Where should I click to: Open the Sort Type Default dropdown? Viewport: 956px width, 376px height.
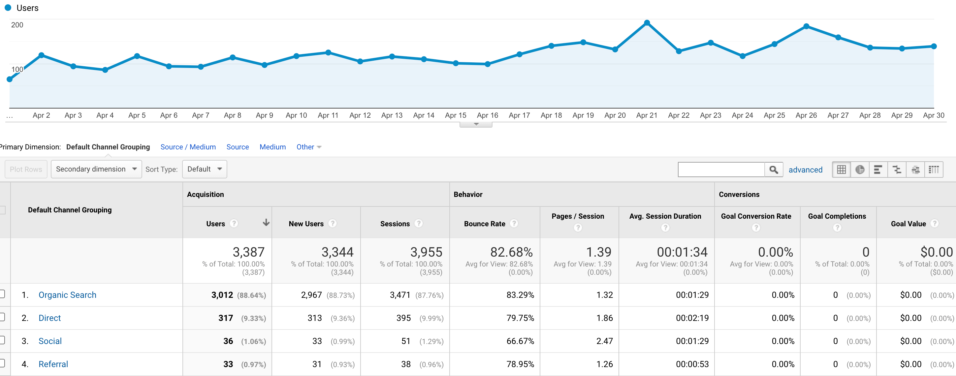[205, 169]
